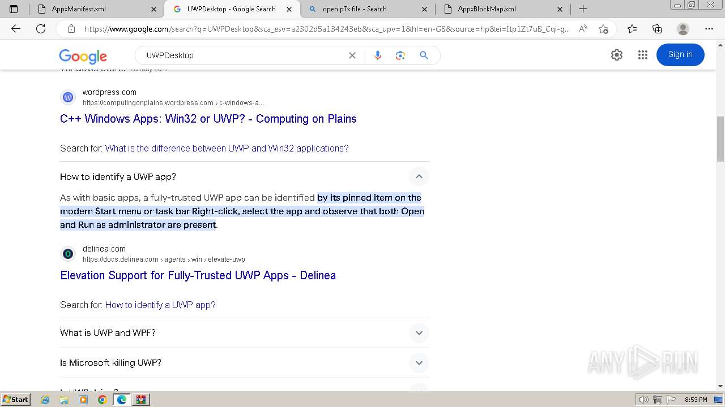Submit search with magnifier icon
This screenshot has height=407, width=725.
coord(424,55)
